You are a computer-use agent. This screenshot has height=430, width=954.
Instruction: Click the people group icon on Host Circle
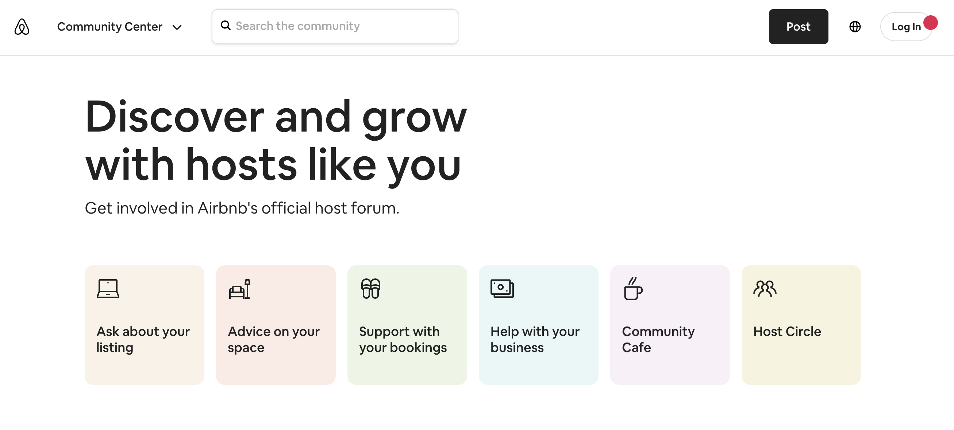point(765,289)
